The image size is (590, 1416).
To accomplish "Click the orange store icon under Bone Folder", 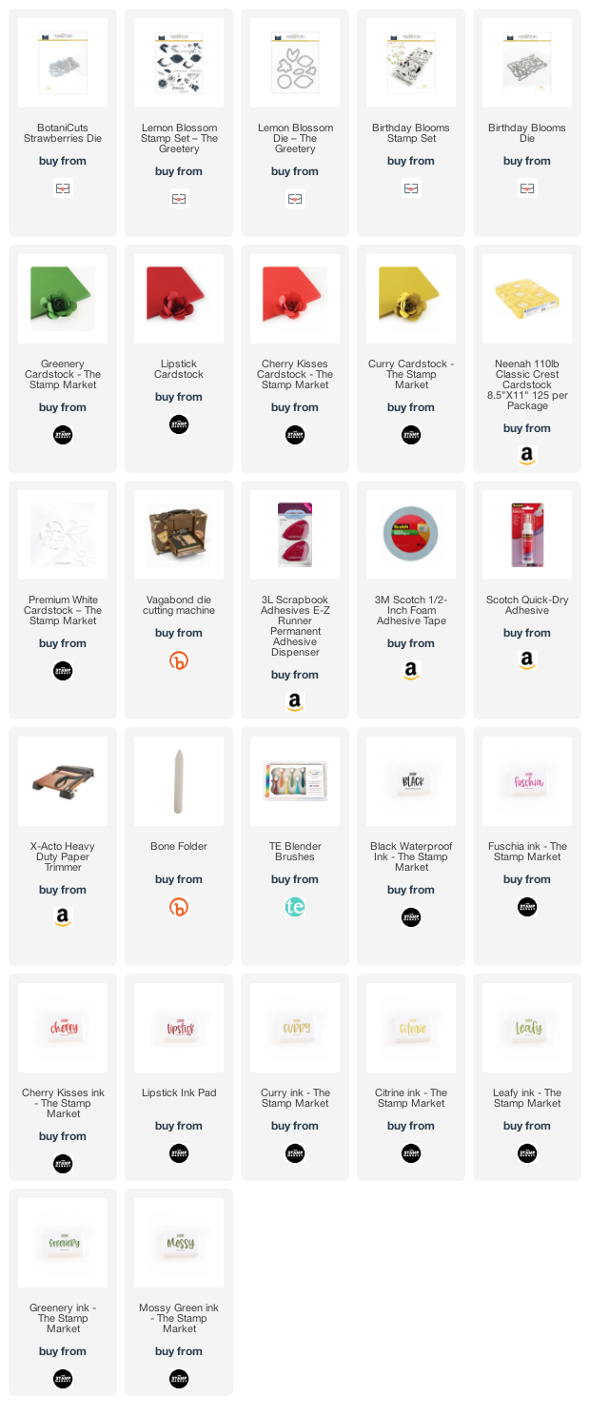I will point(179,907).
